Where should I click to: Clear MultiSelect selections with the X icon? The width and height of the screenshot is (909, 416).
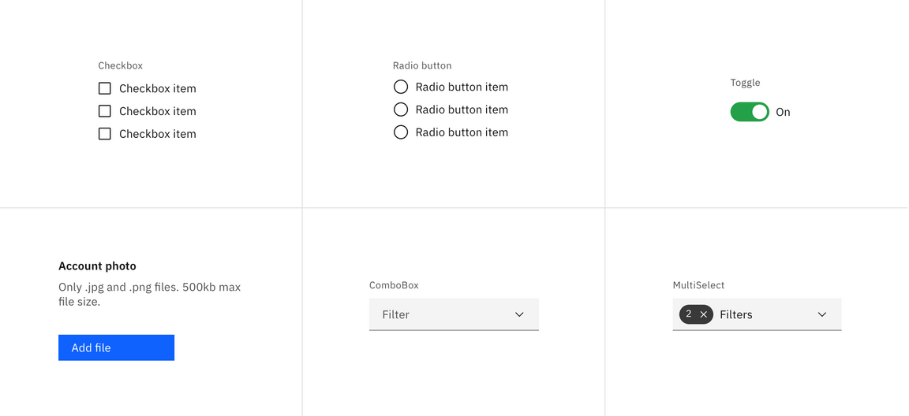704,314
